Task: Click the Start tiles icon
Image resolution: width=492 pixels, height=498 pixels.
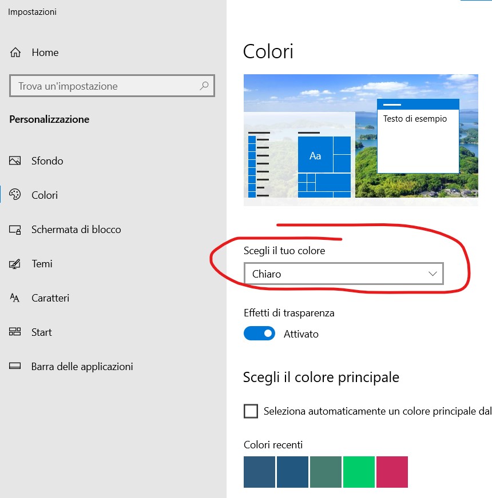Action: [x=15, y=332]
